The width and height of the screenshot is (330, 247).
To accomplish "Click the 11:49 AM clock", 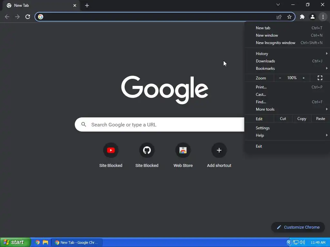I will click(318, 242).
